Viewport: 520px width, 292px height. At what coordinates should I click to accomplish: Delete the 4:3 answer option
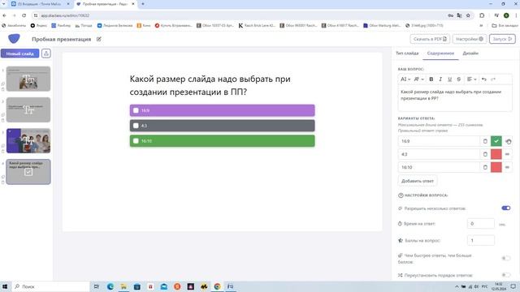(485, 154)
